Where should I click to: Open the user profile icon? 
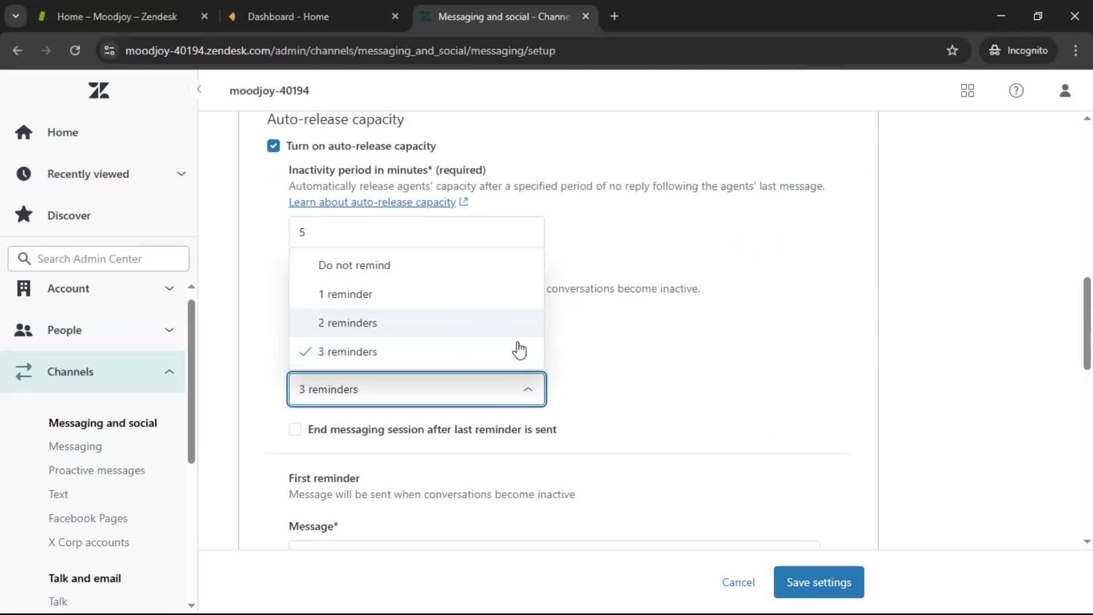(1065, 91)
